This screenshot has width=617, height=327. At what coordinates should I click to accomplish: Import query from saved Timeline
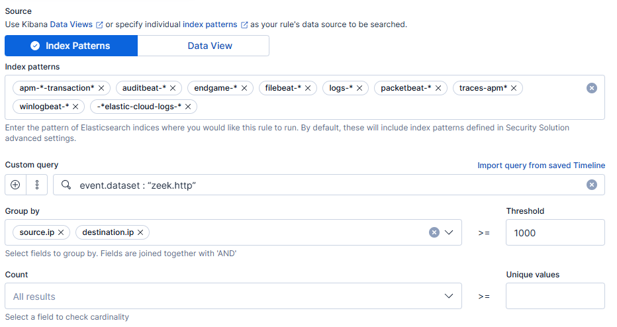(x=541, y=165)
